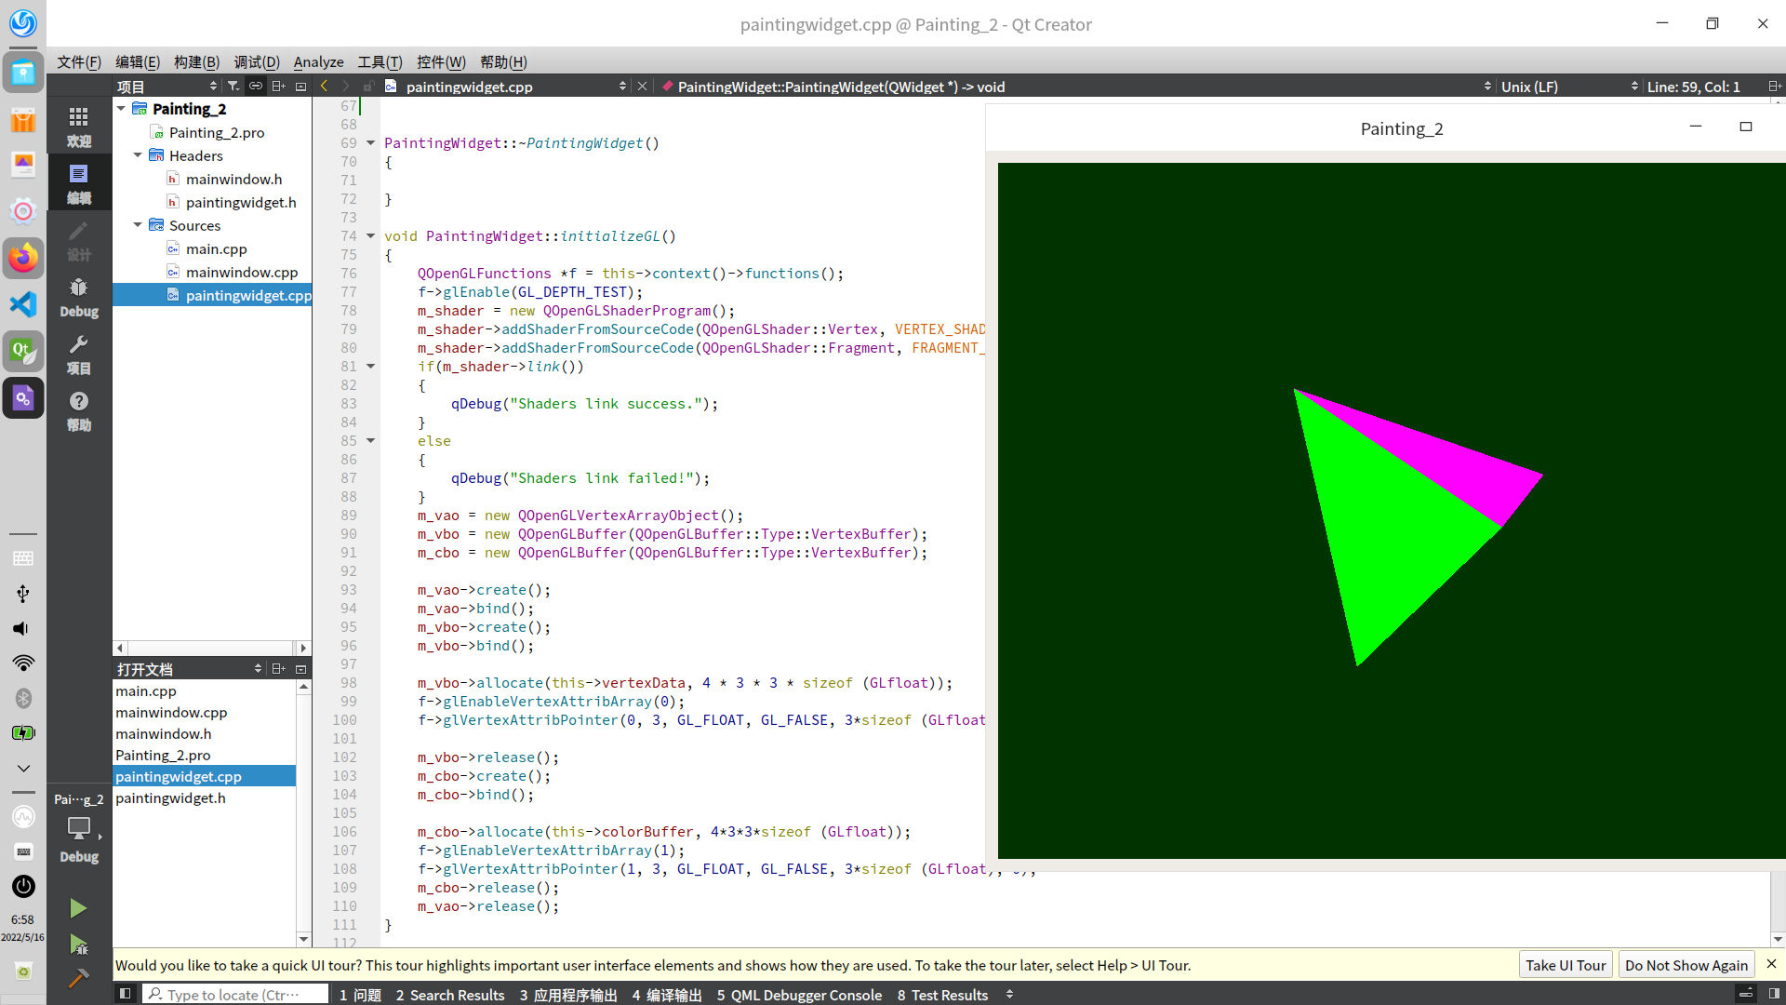Screen dimensions: 1786x1005
Task: Click the green Run button
Action: tap(78, 908)
